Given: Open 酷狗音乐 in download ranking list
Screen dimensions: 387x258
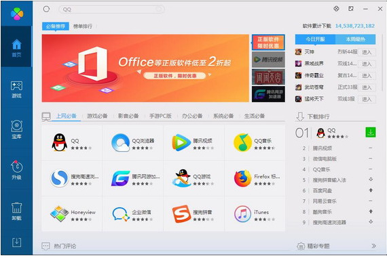Looking at the screenshot, I should pyautogui.click(x=322, y=212).
